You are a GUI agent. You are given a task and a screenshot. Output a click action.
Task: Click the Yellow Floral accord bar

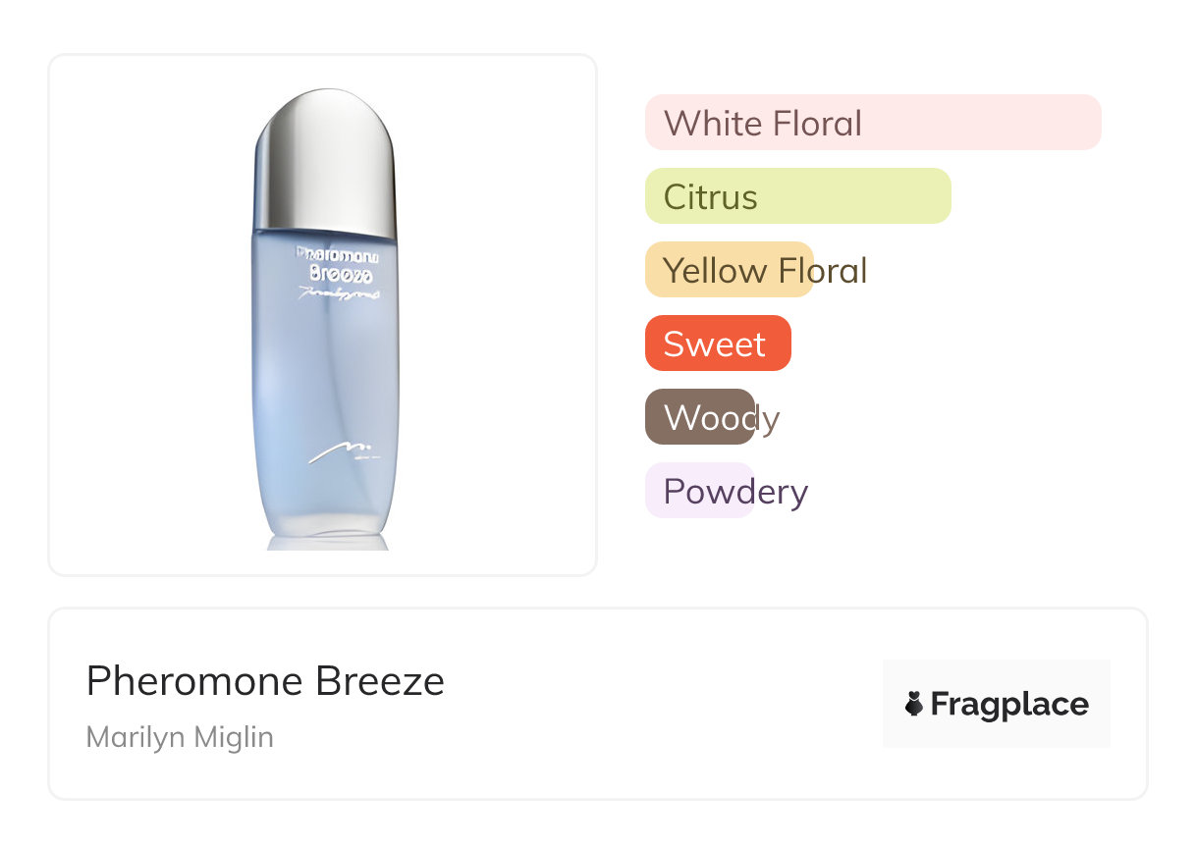pos(729,270)
